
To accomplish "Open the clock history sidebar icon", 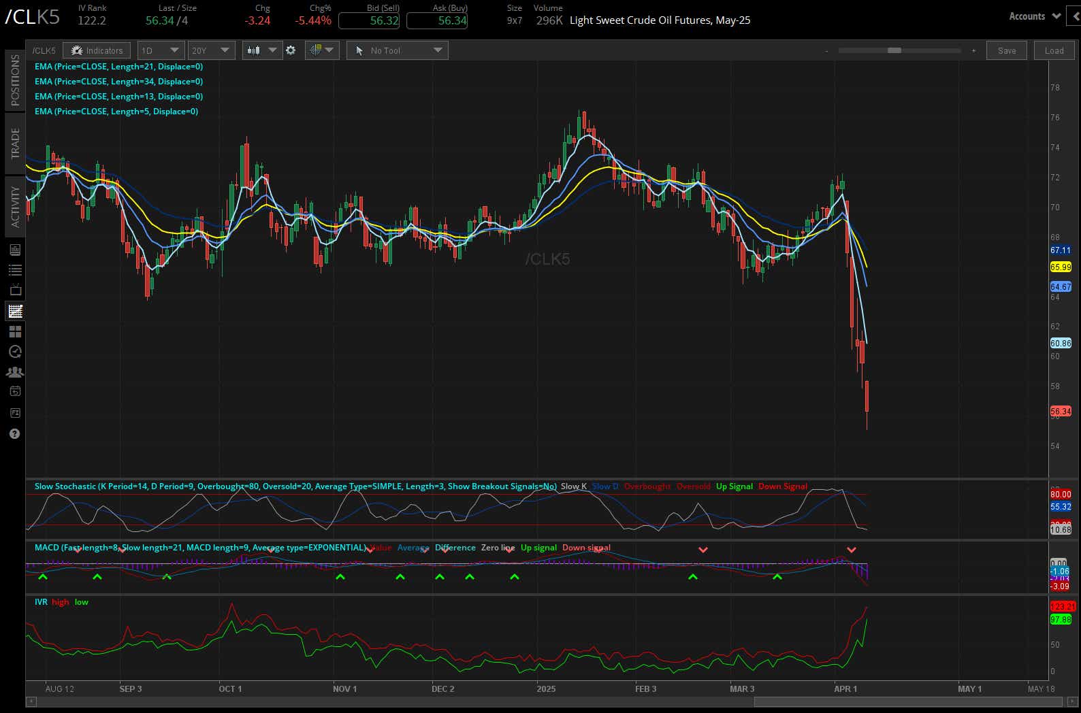I will coord(14,352).
